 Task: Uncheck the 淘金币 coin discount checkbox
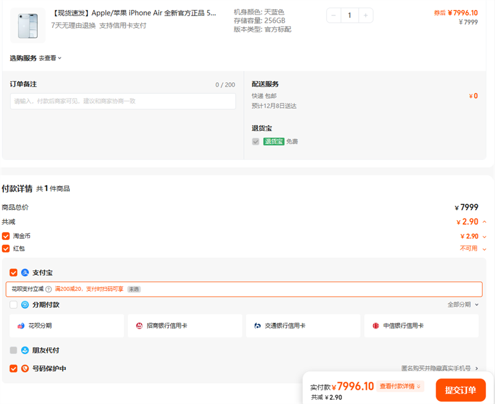click(6, 236)
